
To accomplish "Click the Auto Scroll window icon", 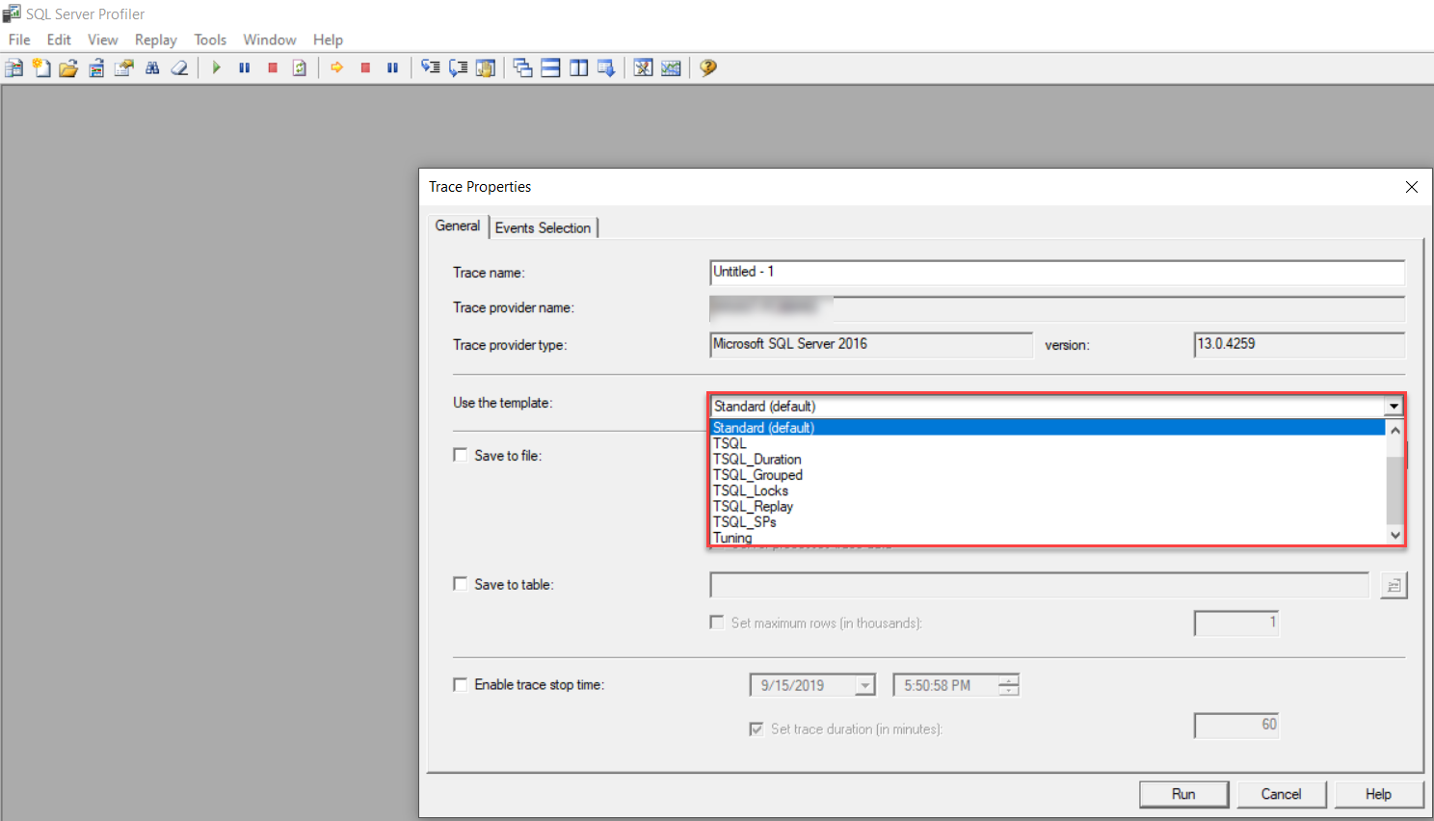I will pyautogui.click(x=606, y=67).
